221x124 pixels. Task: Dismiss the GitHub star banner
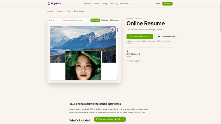(123, 119)
